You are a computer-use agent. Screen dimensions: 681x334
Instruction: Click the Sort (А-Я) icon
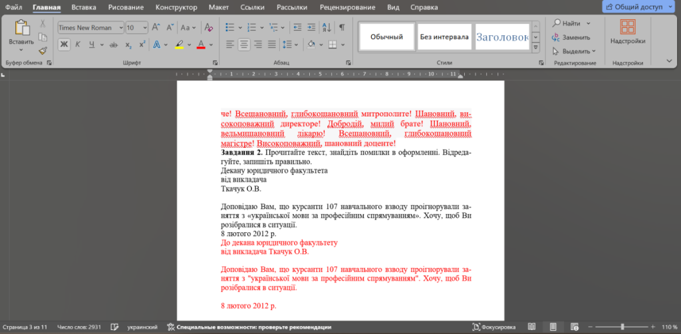[326, 27]
